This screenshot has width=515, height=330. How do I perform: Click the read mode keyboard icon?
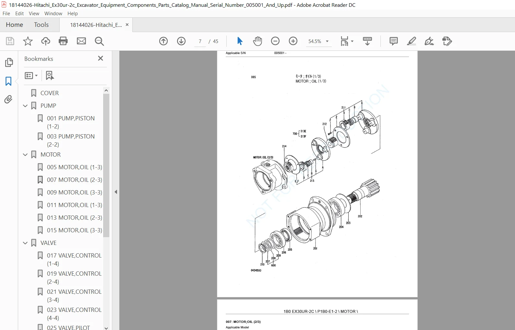[x=367, y=41]
